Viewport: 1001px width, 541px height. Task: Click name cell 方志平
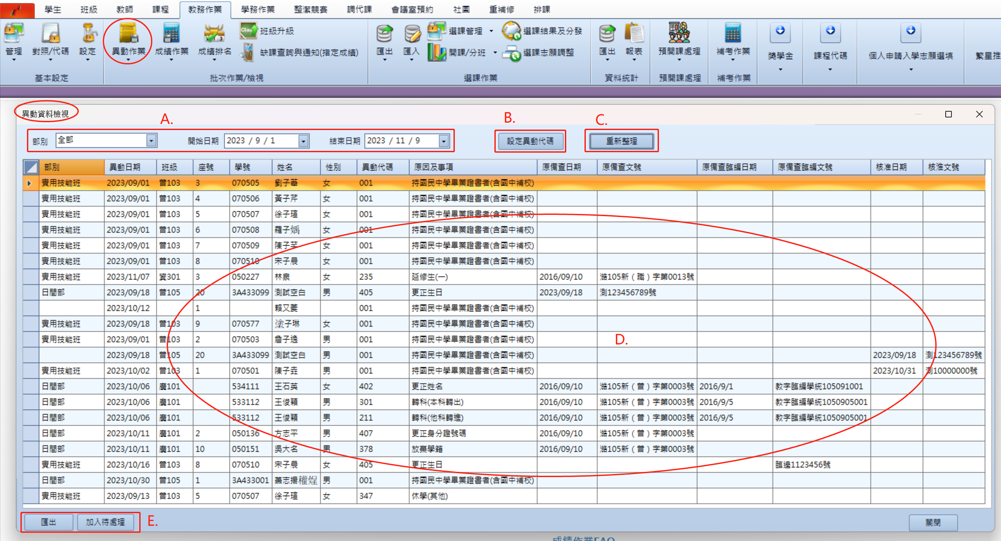(x=296, y=433)
